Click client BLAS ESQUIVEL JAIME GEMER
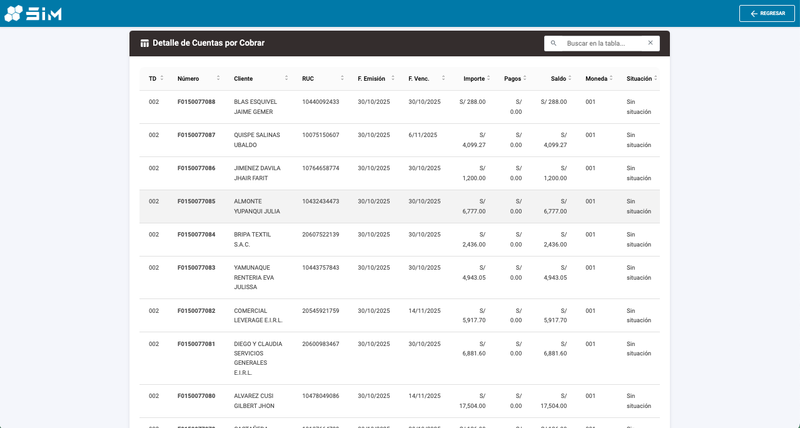800x428 pixels. click(x=255, y=107)
